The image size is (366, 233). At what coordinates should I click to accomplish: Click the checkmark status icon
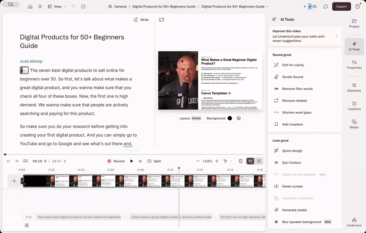click(83, 6)
